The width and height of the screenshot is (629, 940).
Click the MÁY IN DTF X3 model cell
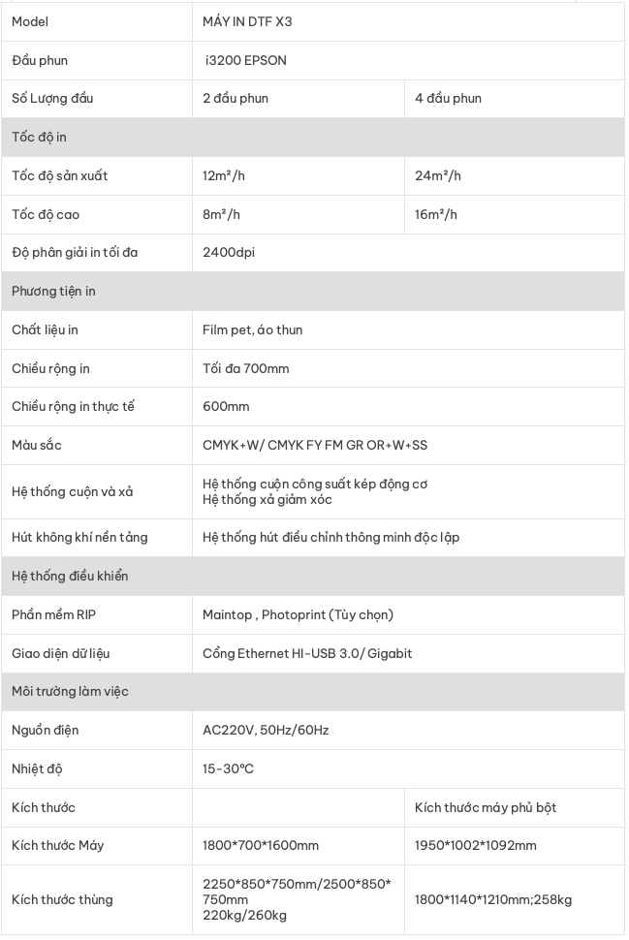pos(408,21)
